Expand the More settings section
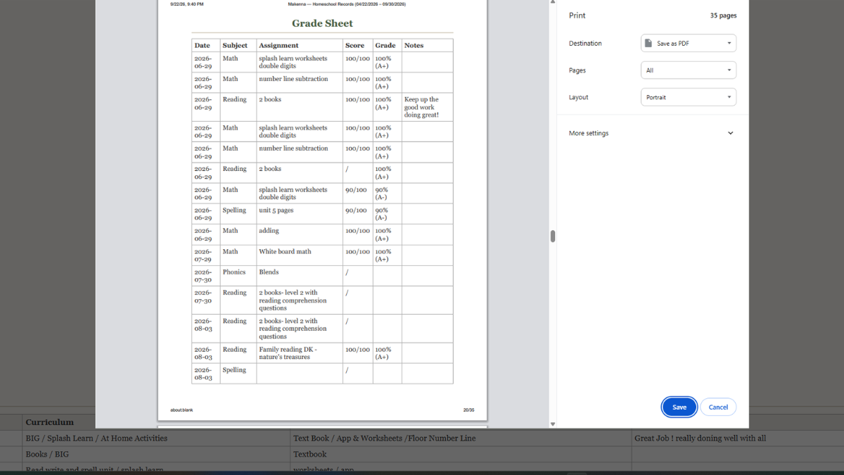The height and width of the screenshot is (475, 844). click(652, 133)
